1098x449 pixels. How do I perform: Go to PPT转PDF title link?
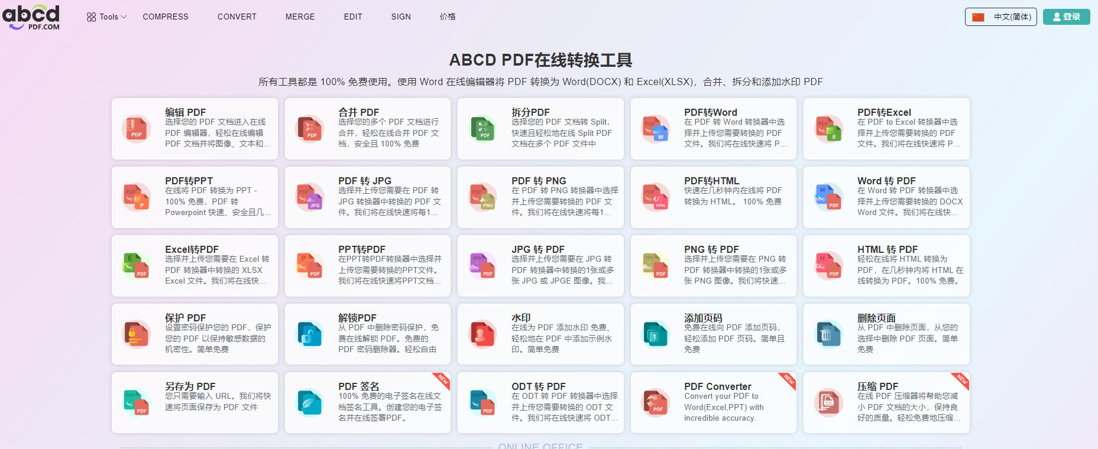[362, 249]
